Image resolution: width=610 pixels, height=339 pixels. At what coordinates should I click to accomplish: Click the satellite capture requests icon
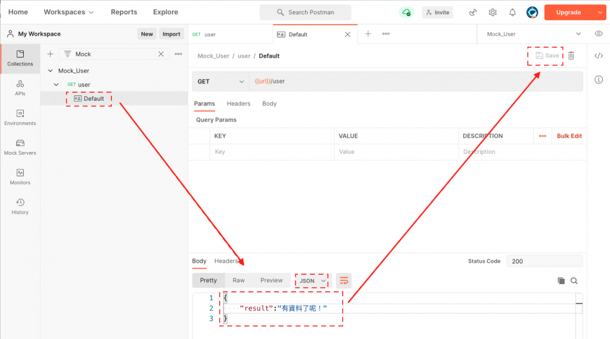pyautogui.click(x=472, y=13)
